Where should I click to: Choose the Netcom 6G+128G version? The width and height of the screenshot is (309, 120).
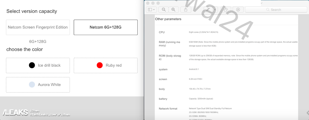pos(106,27)
